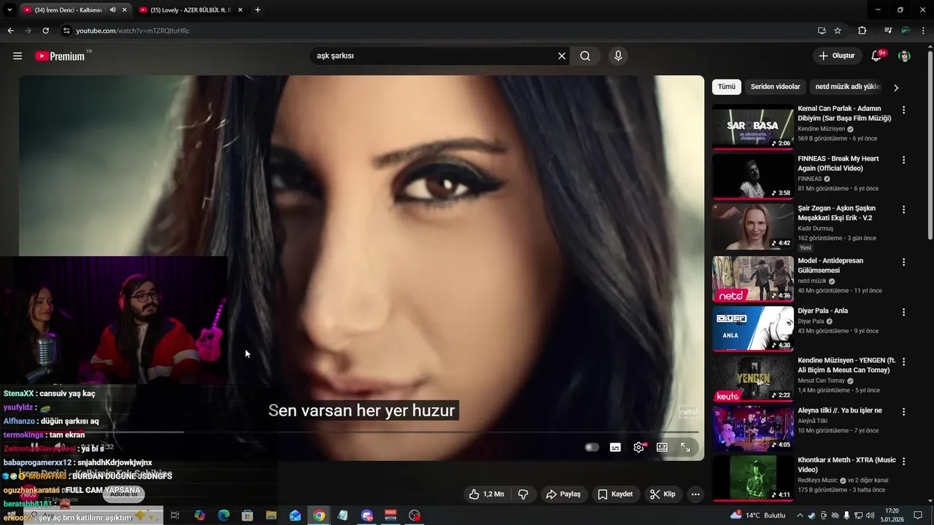The height and width of the screenshot is (525, 934).
Task: Mute the İrem Derici tab audio icon
Action: [x=112, y=10]
